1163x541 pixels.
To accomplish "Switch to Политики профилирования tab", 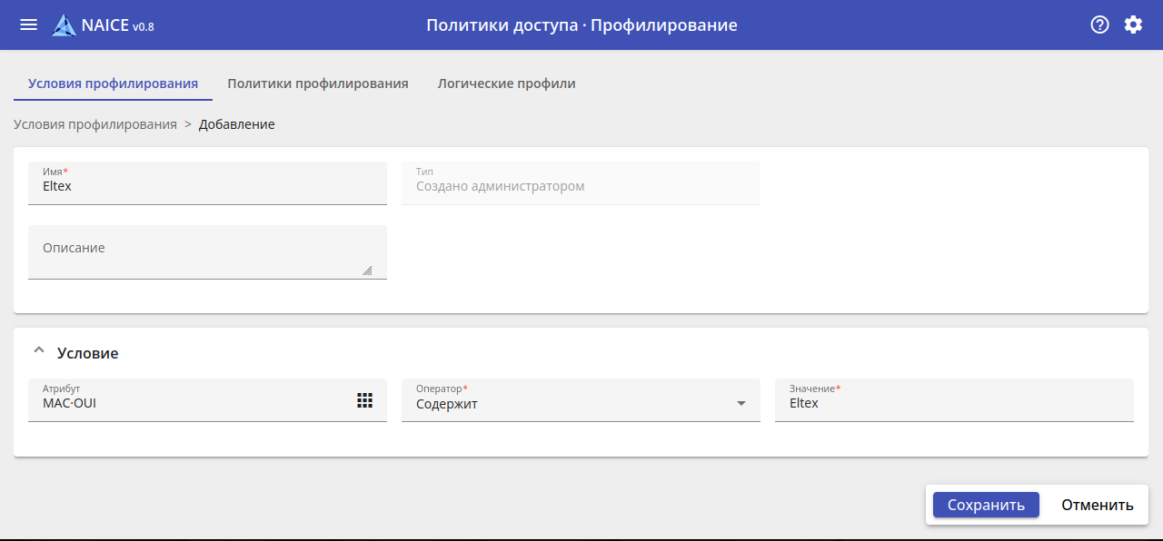I will (x=318, y=84).
